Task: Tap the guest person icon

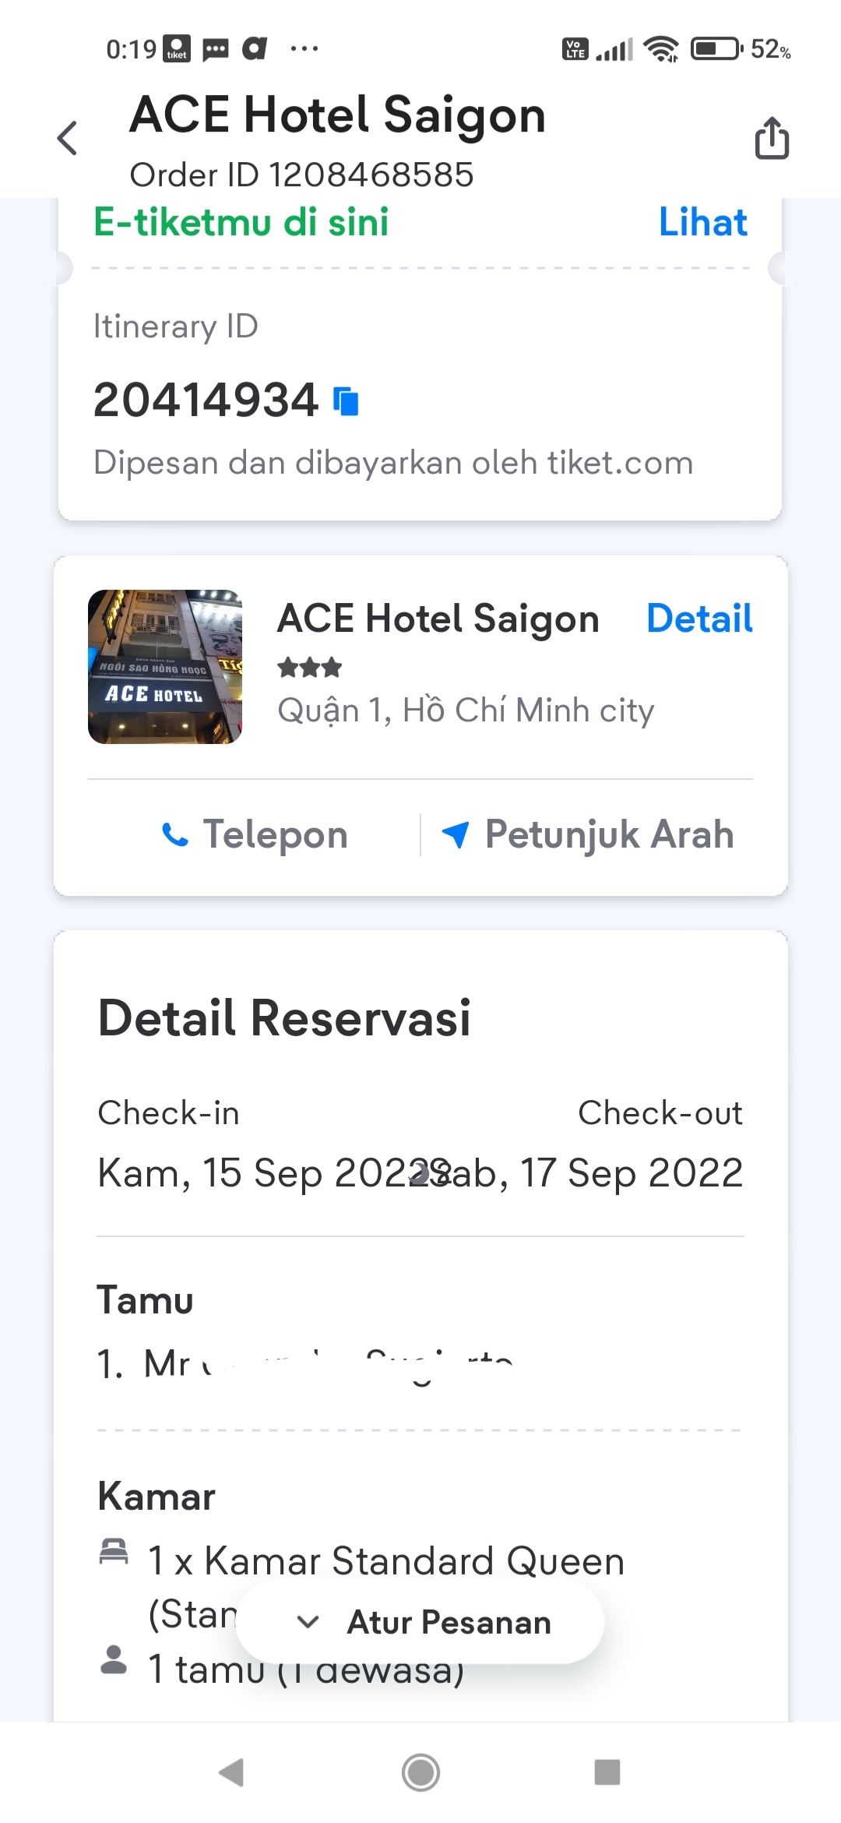Action: tap(114, 1659)
